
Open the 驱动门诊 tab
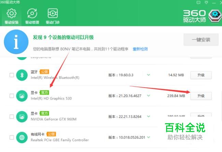click(x=53, y=16)
